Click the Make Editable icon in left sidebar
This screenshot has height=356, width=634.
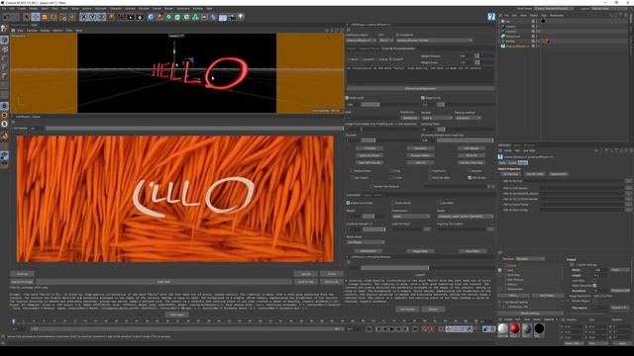[4, 29]
